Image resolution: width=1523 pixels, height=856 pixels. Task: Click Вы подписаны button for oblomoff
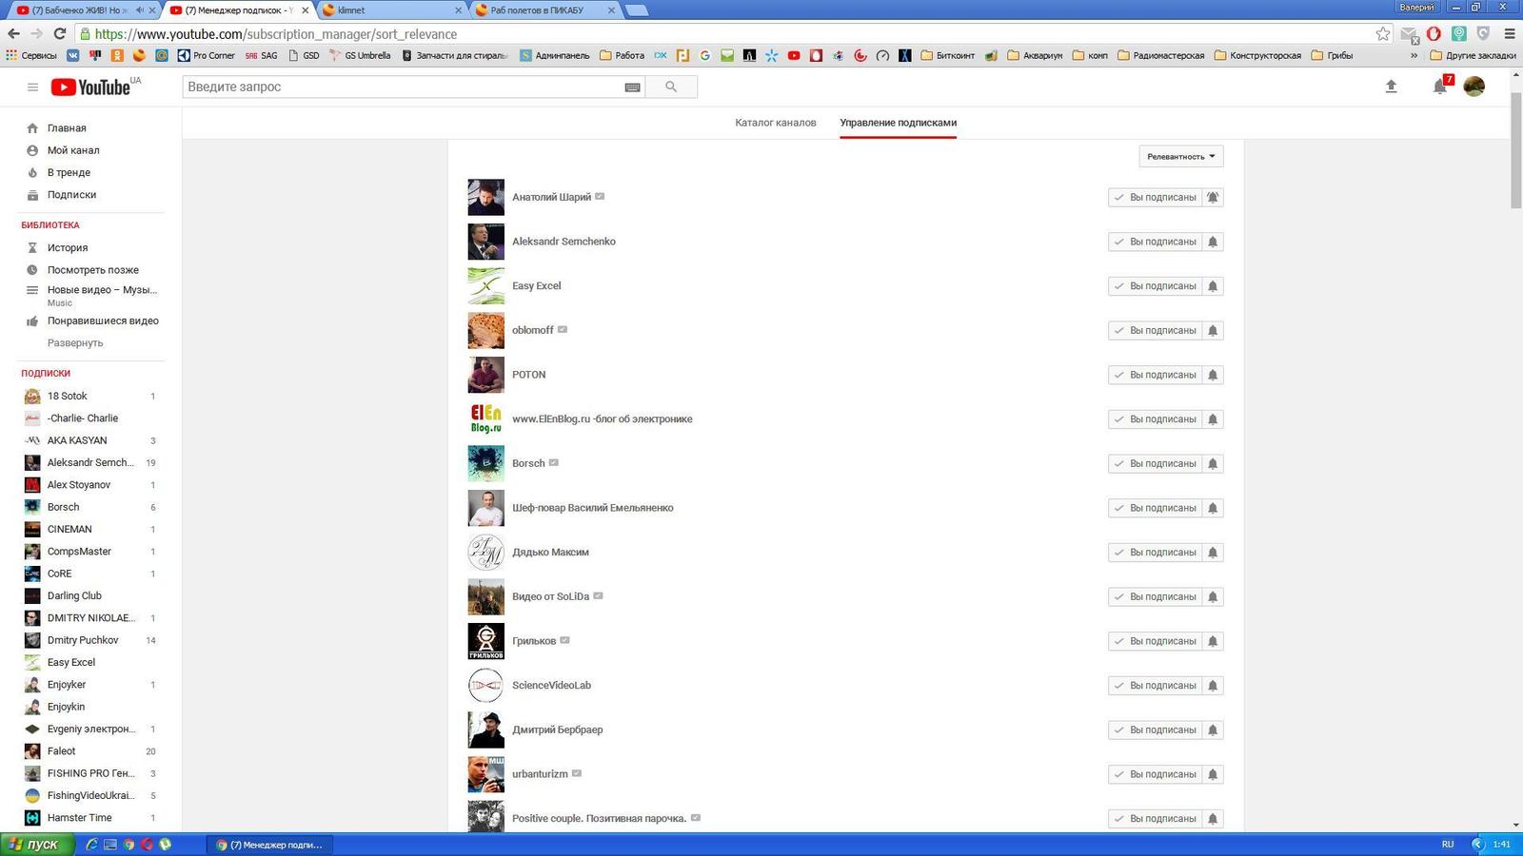(x=1155, y=330)
